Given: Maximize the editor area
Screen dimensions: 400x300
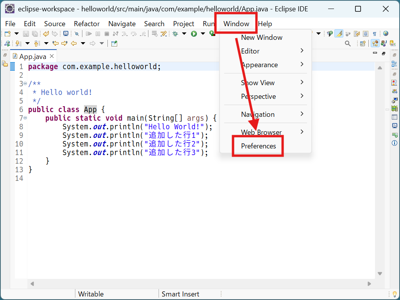Looking at the screenshot, I should pyautogui.click(x=383, y=54).
